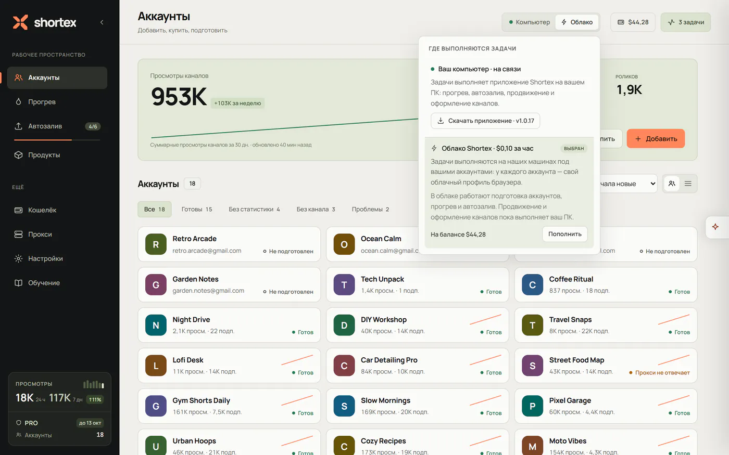Screen dimensions: 729x455
Task: Click the Shortex logo icon
Action: click(20, 22)
